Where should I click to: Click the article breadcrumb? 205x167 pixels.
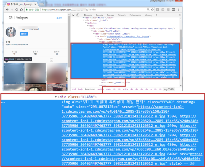click(125, 89)
